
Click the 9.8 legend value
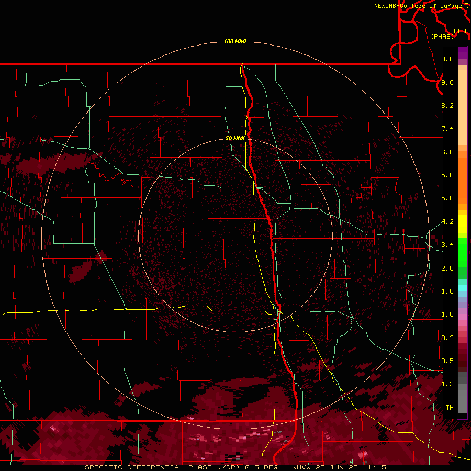coord(447,59)
